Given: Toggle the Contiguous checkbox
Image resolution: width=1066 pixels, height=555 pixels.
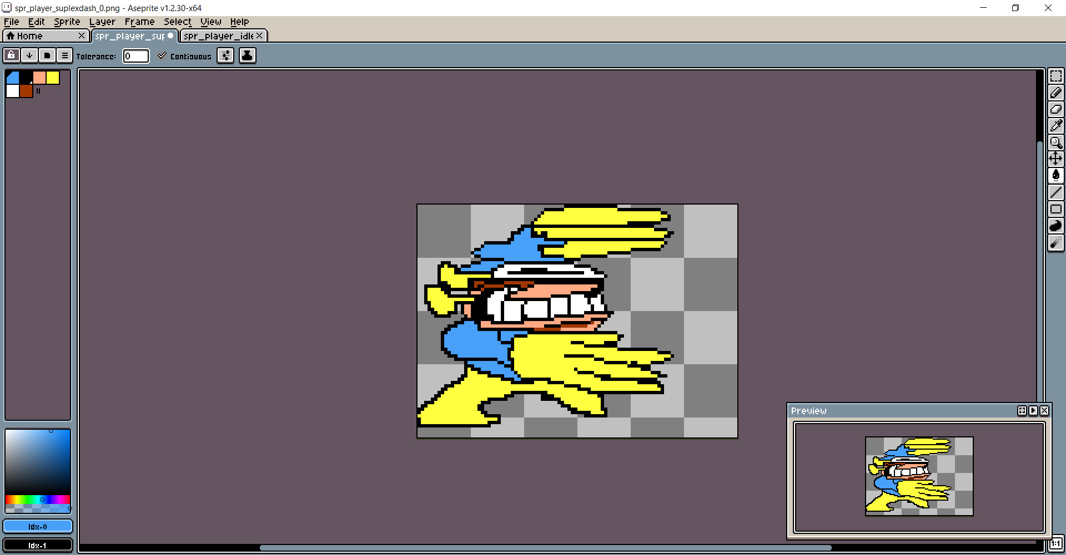Looking at the screenshot, I should pyautogui.click(x=162, y=56).
